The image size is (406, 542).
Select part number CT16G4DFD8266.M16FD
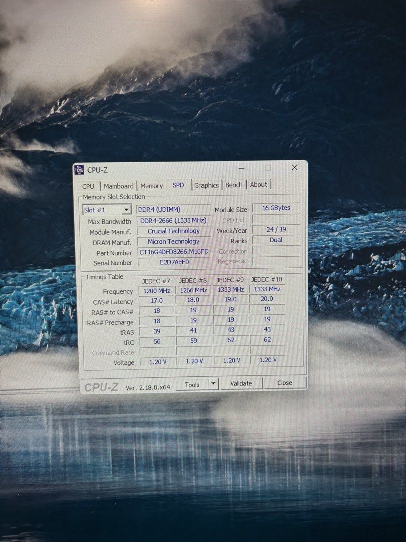[174, 252]
